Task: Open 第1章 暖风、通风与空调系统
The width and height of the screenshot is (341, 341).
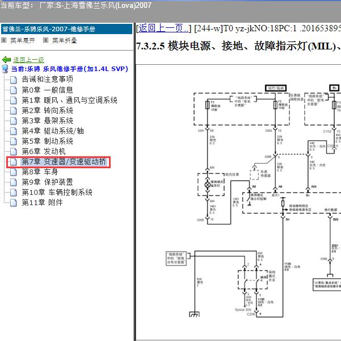Action: point(69,100)
